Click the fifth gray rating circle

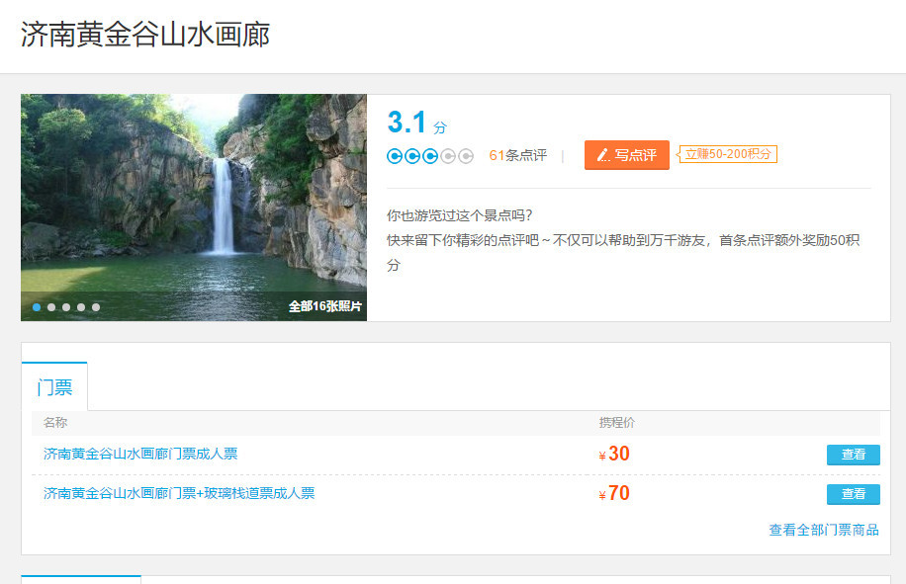click(466, 156)
